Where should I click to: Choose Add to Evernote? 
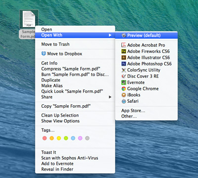tap(75, 164)
